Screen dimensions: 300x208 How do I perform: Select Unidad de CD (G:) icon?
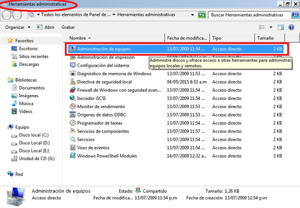[14, 159]
